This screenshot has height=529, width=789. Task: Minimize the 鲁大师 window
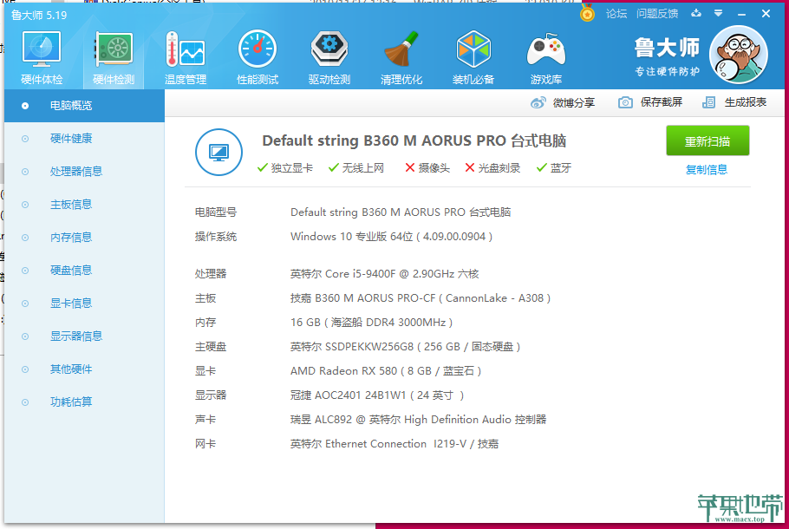741,14
